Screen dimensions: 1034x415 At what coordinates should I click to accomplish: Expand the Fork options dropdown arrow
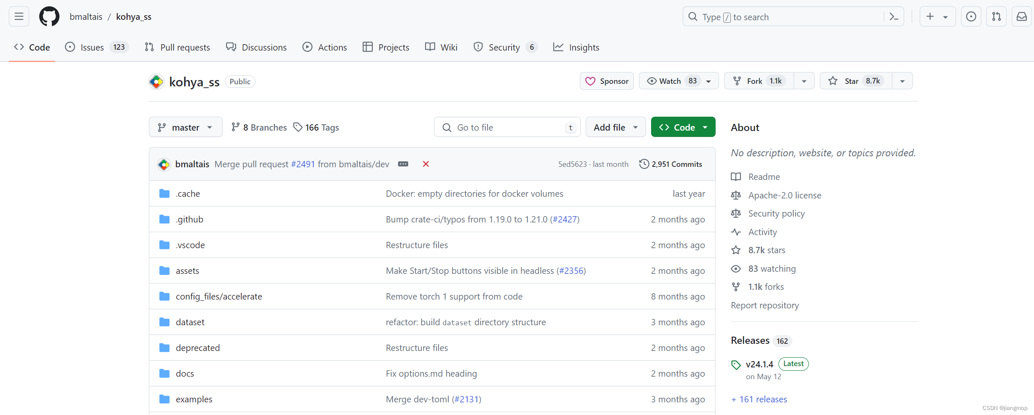point(804,81)
